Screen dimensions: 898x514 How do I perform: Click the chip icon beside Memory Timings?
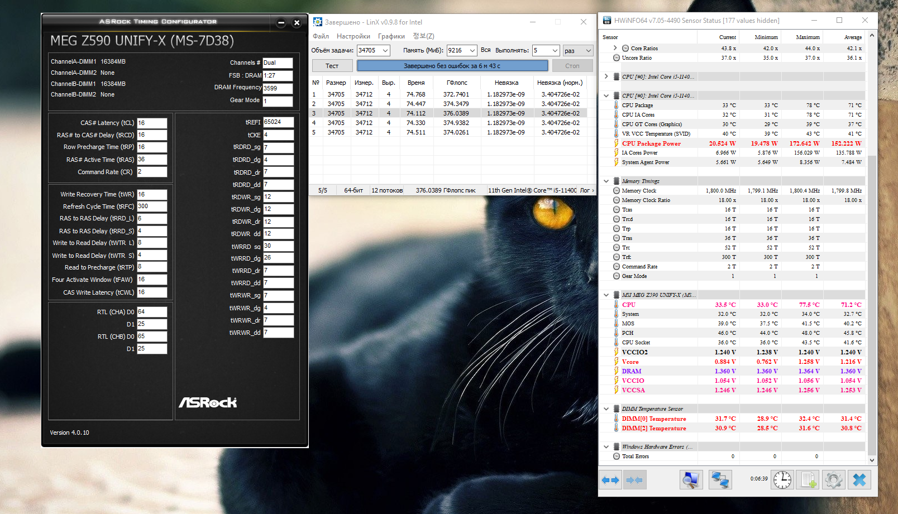(617, 181)
